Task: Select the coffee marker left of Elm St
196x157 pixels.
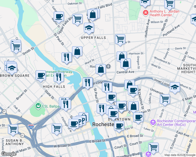Action: (119, 126)
